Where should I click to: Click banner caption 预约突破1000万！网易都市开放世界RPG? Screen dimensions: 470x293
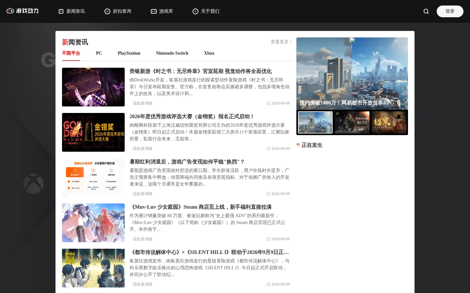click(352, 103)
